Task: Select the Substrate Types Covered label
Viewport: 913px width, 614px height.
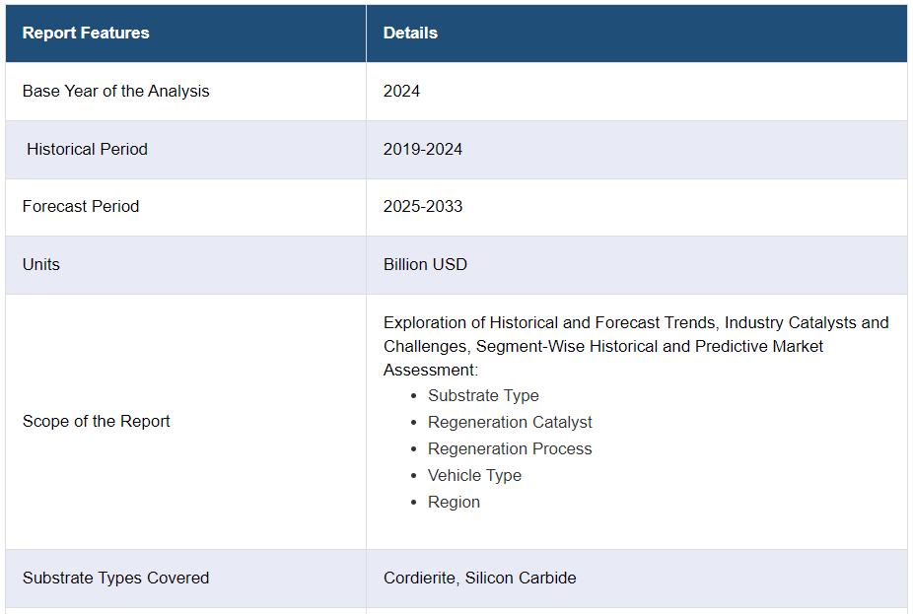Action: 115,578
